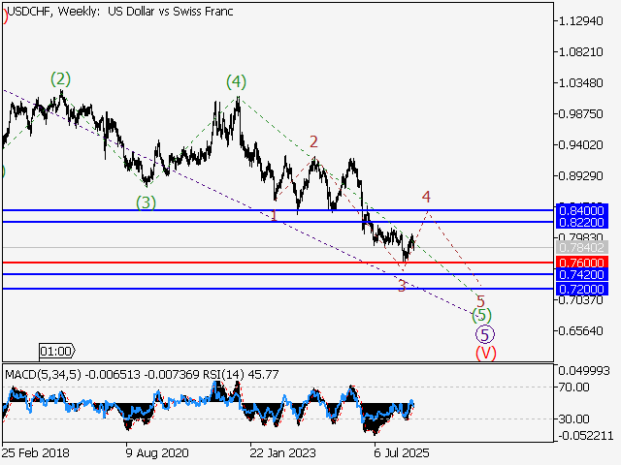621x465 pixels.
Task: Select the circled blue 5 wave label
Action: coord(483,334)
